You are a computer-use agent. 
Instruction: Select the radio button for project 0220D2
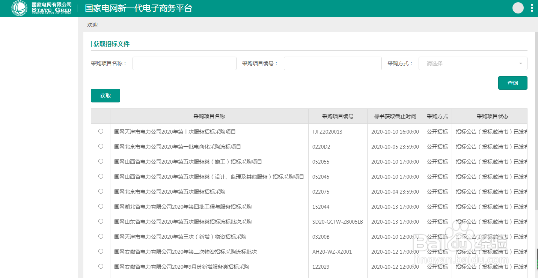(x=100, y=146)
